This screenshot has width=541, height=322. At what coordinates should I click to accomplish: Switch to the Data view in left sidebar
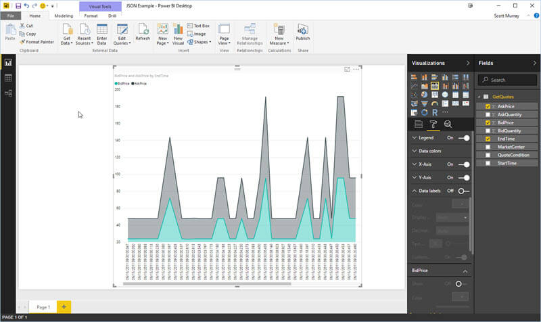click(x=9, y=78)
